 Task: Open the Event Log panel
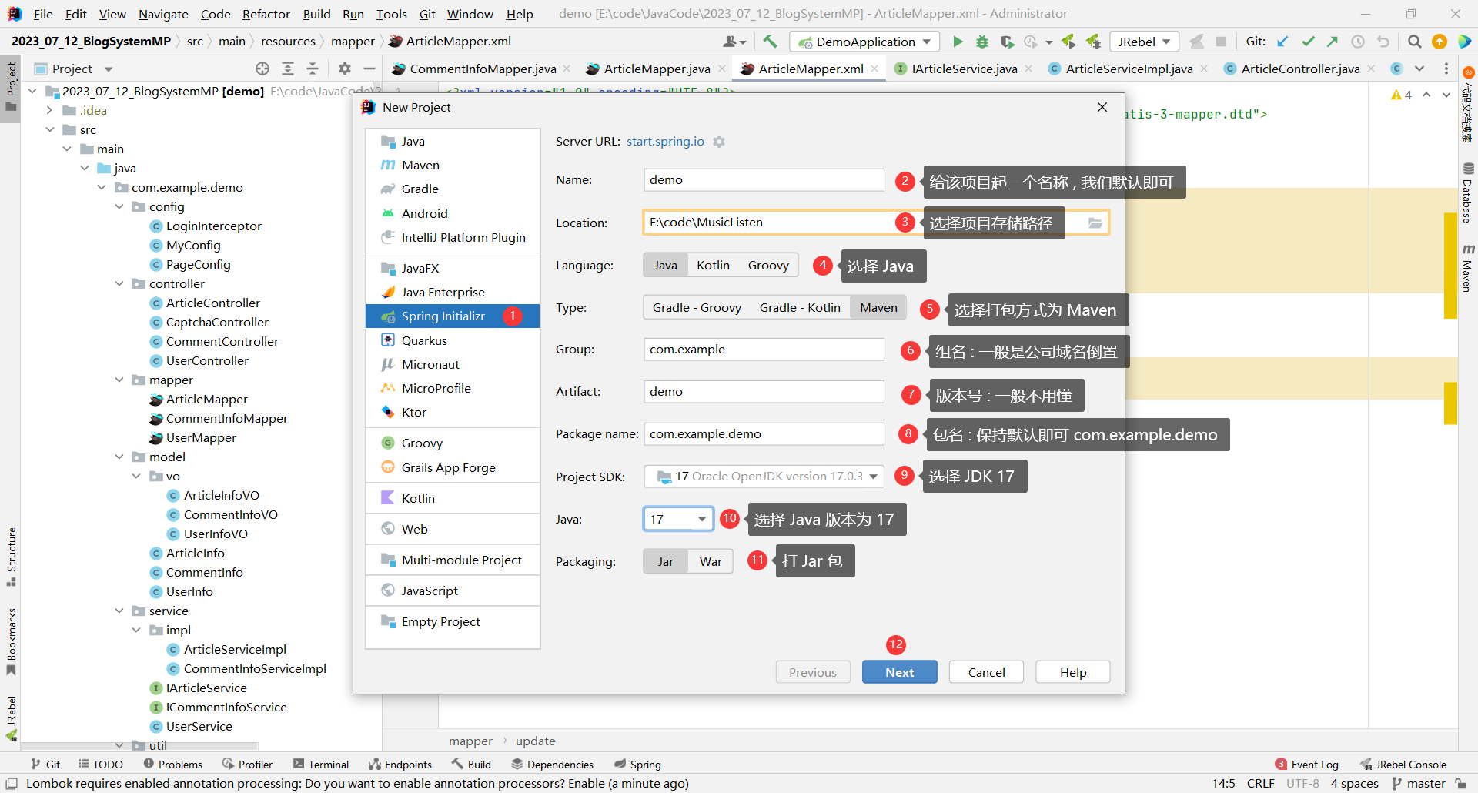[x=1307, y=764]
